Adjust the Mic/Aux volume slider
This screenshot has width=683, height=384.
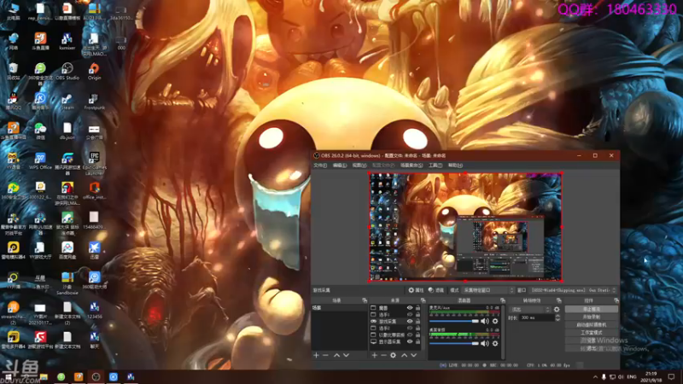point(454,322)
